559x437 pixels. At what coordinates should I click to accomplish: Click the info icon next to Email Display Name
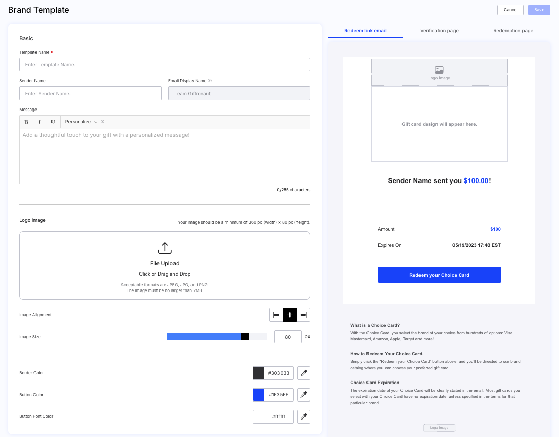pos(209,81)
